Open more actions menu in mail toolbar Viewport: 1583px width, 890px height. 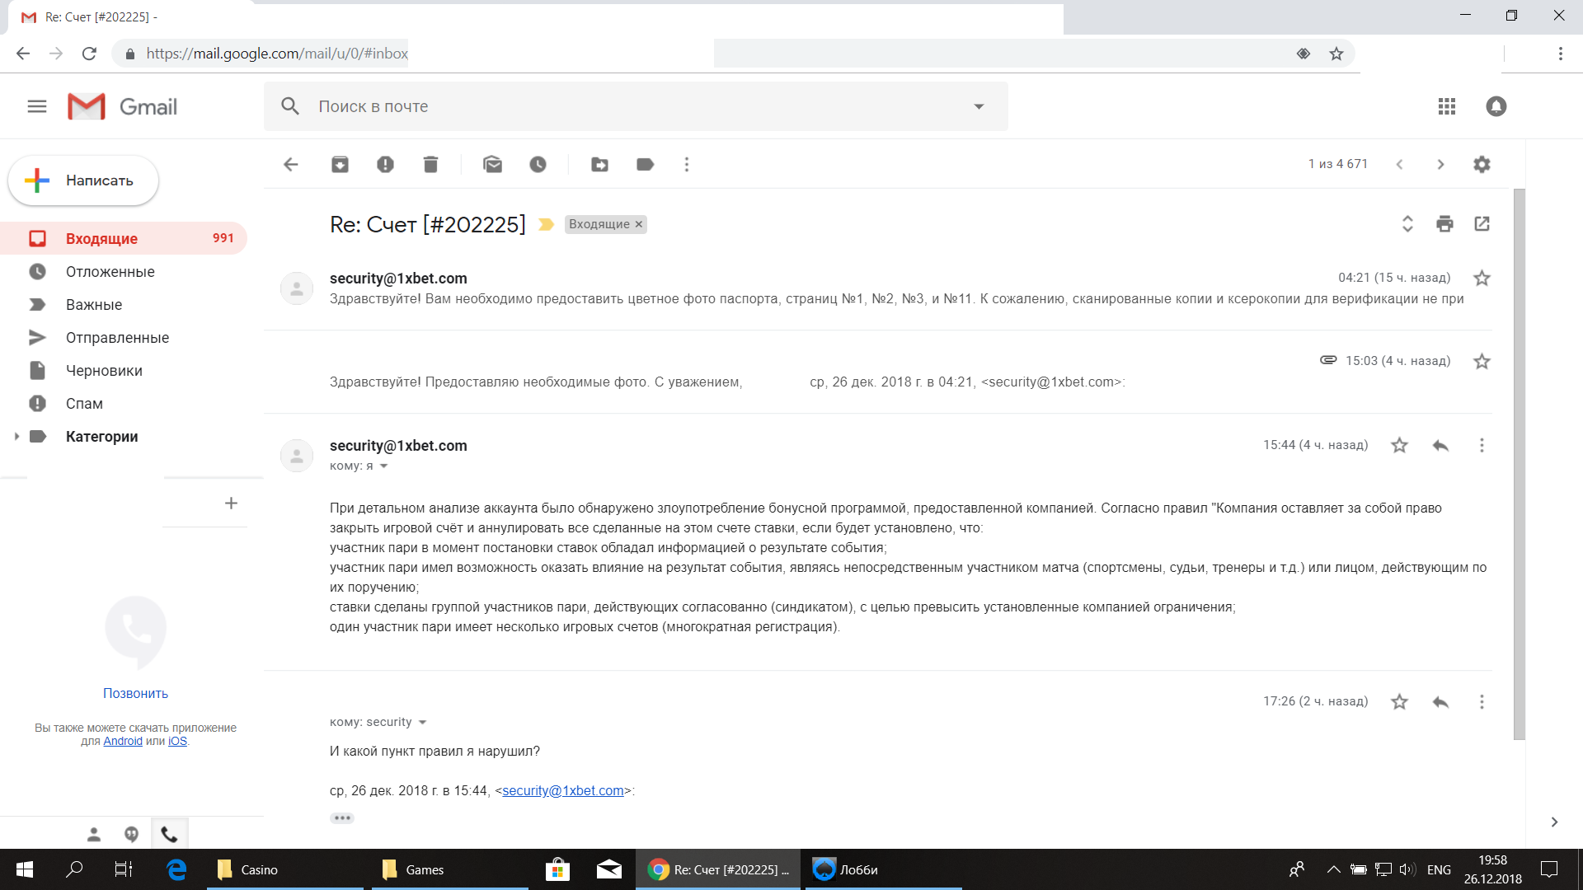(687, 164)
